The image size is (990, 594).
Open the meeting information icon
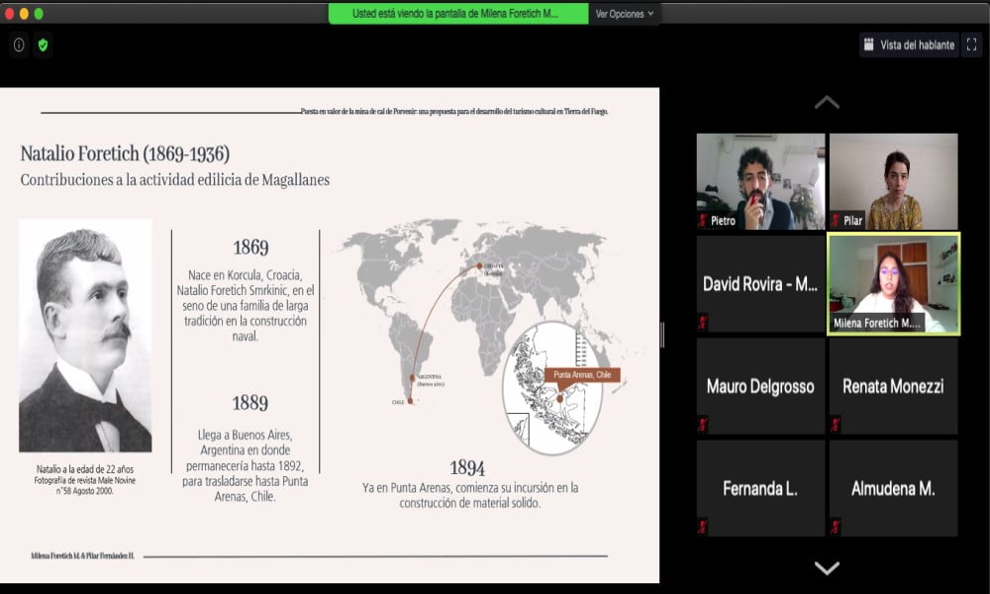19,45
